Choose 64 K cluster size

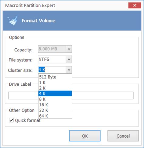[x=55, y=116]
